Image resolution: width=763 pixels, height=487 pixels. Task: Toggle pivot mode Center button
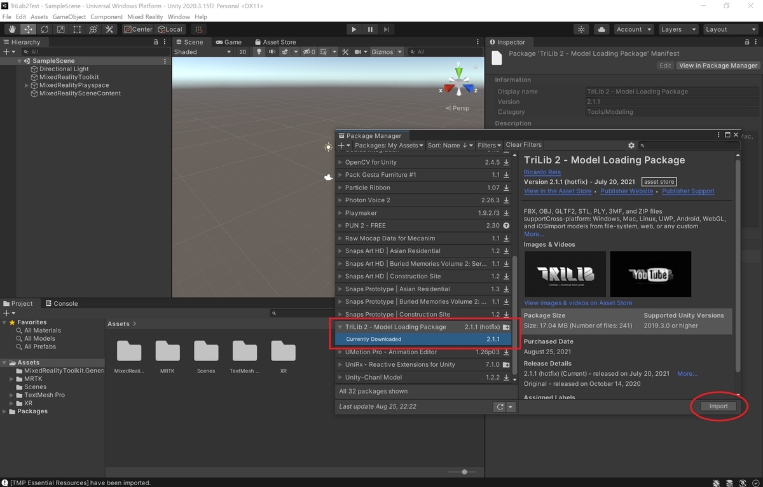click(x=138, y=29)
